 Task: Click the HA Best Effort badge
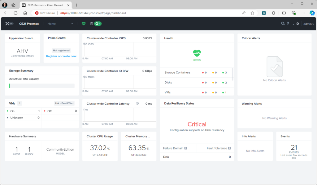(64, 103)
